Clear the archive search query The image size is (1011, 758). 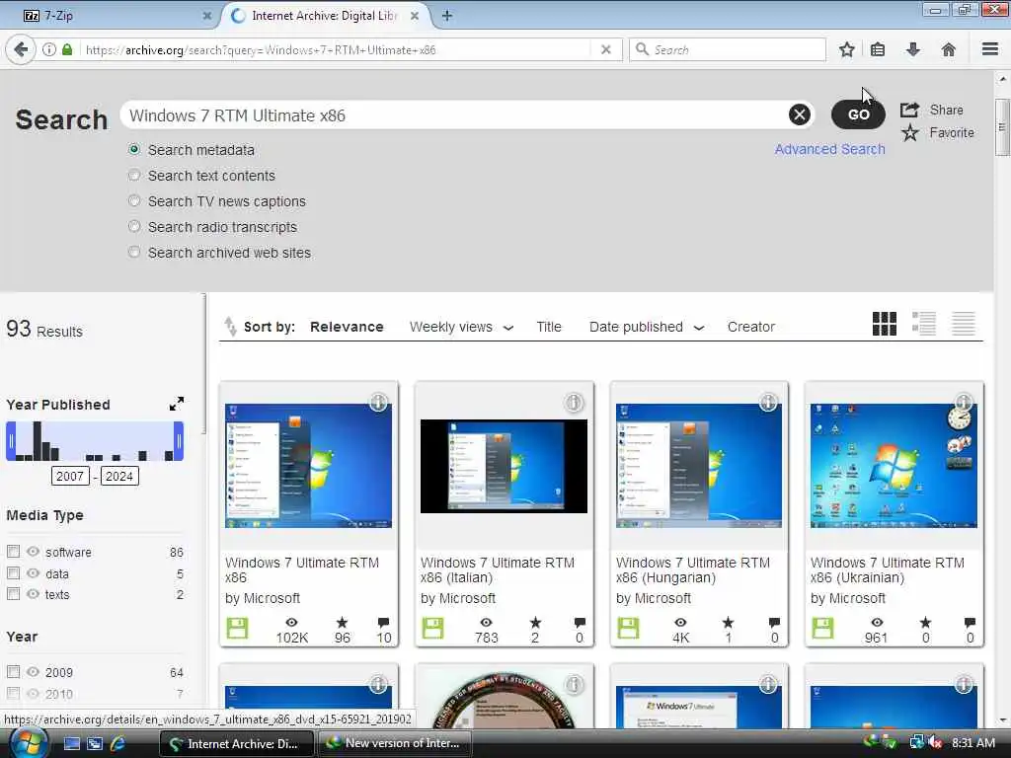pos(800,114)
